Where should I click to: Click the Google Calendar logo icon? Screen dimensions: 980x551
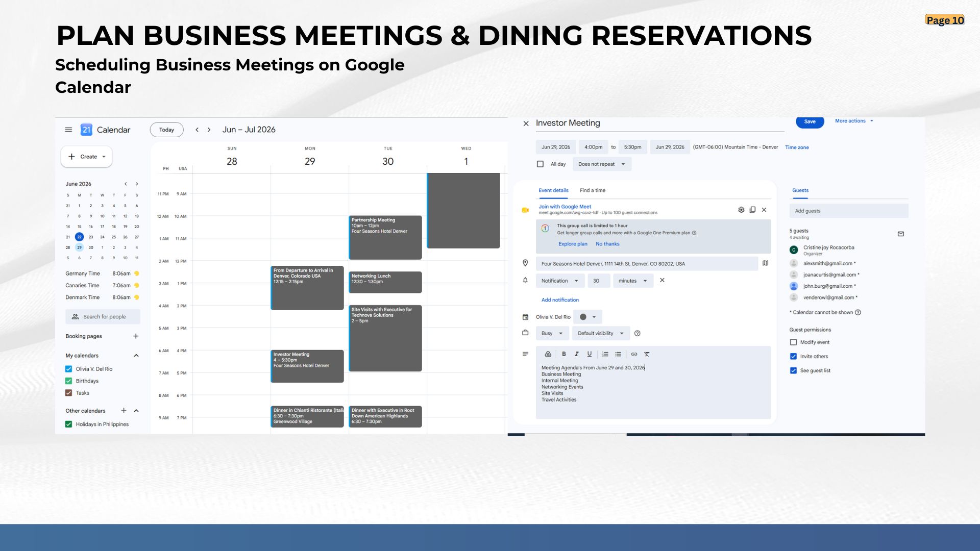pos(86,130)
